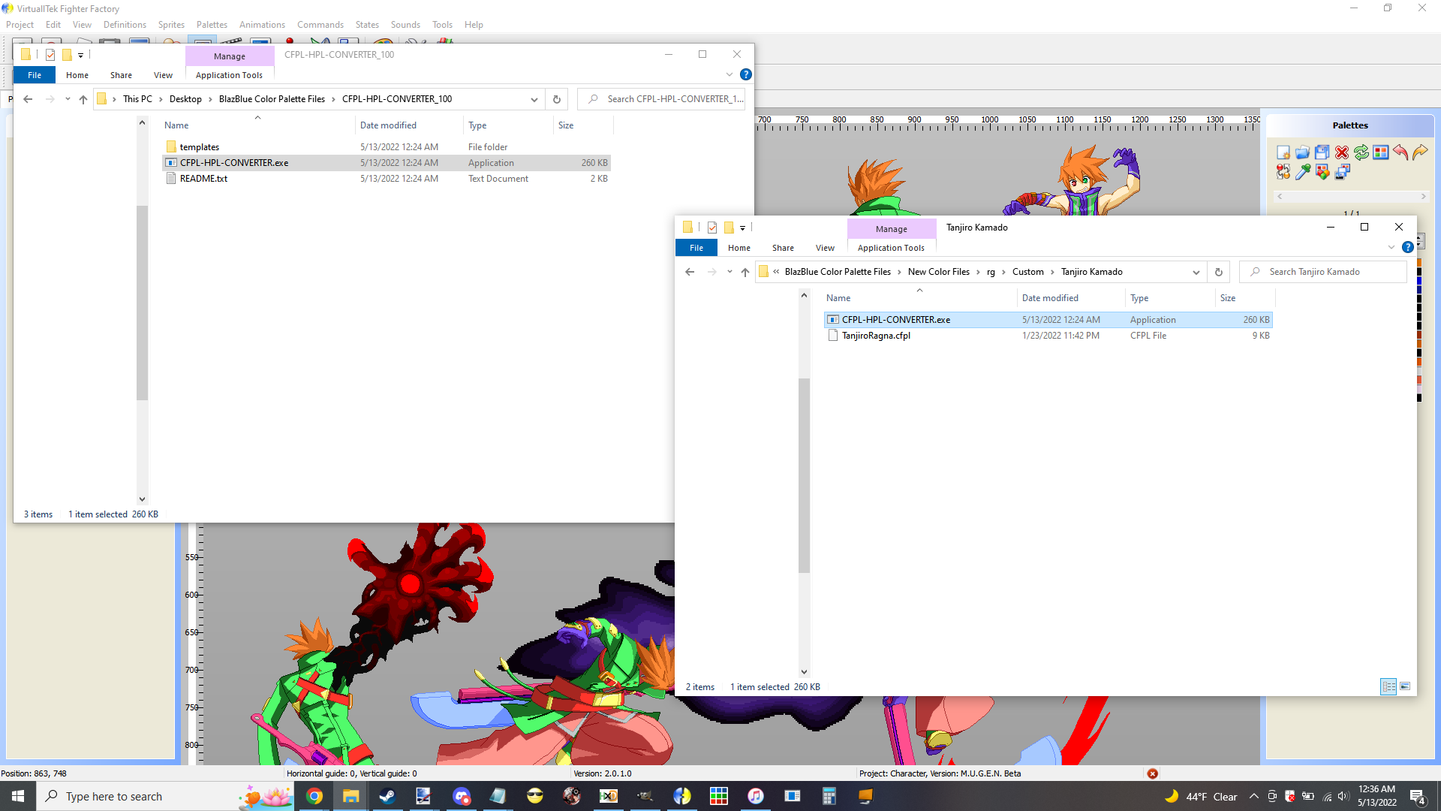The height and width of the screenshot is (811, 1441).
Task: Open address bar dropdown in Tanjiro Kamado window
Action: [x=1196, y=272]
